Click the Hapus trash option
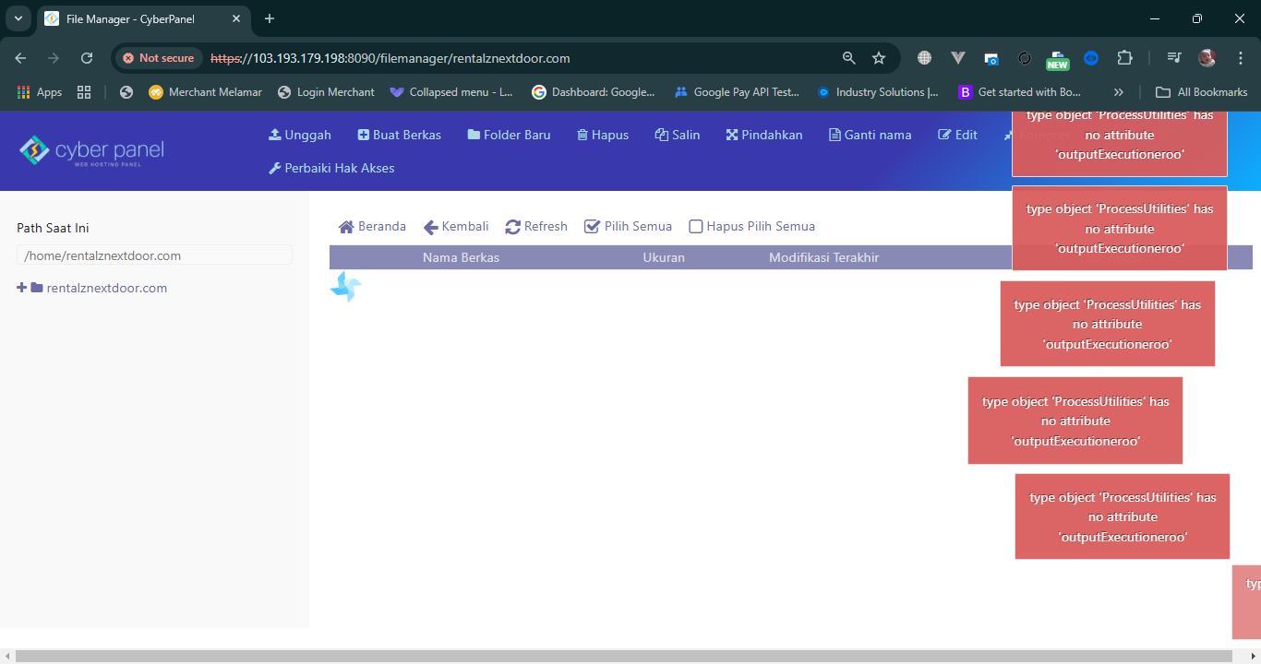The image size is (1261, 664). 603,135
